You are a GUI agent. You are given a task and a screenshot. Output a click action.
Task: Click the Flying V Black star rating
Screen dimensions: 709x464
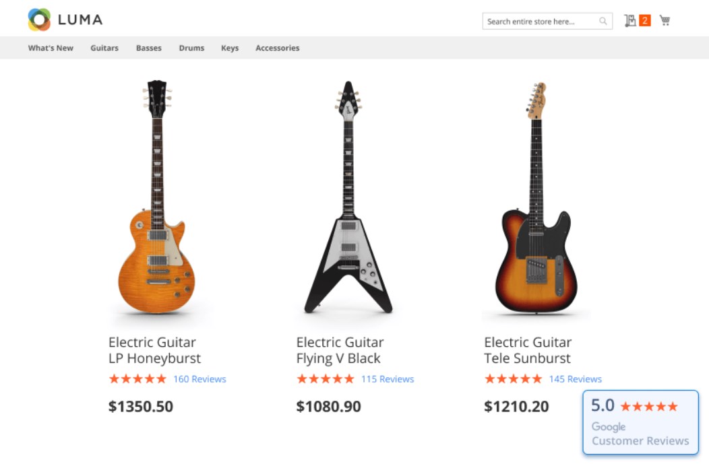point(326,379)
